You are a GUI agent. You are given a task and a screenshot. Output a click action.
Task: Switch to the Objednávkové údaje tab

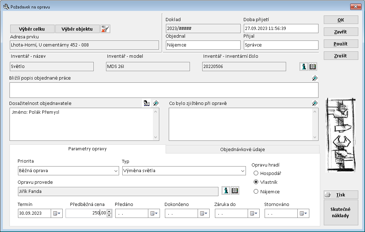[242, 149]
